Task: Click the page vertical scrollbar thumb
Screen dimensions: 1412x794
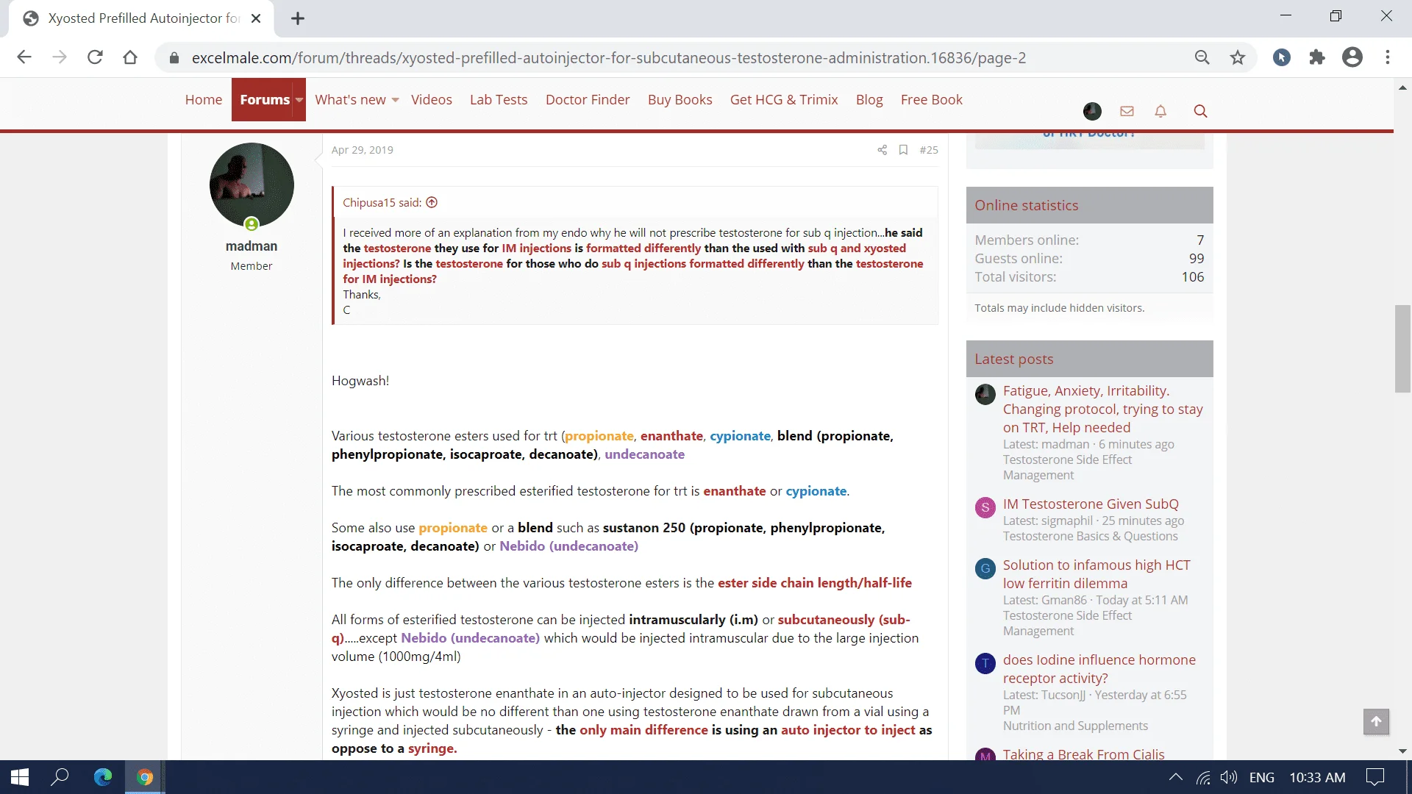Action: click(x=1402, y=349)
